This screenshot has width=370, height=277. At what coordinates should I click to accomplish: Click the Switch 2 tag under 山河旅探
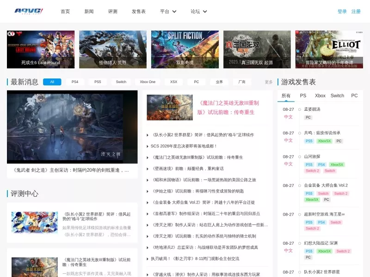coord(313,171)
